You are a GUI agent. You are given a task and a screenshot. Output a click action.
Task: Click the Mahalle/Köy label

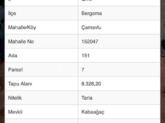point(22,27)
